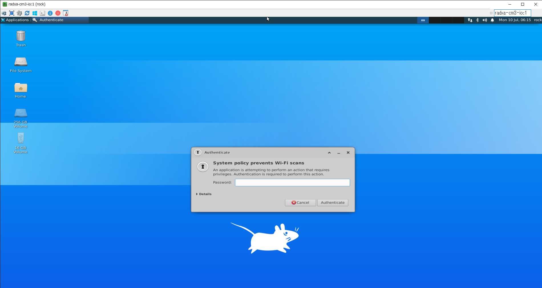Open the Bluetooth tray icon

point(478,20)
